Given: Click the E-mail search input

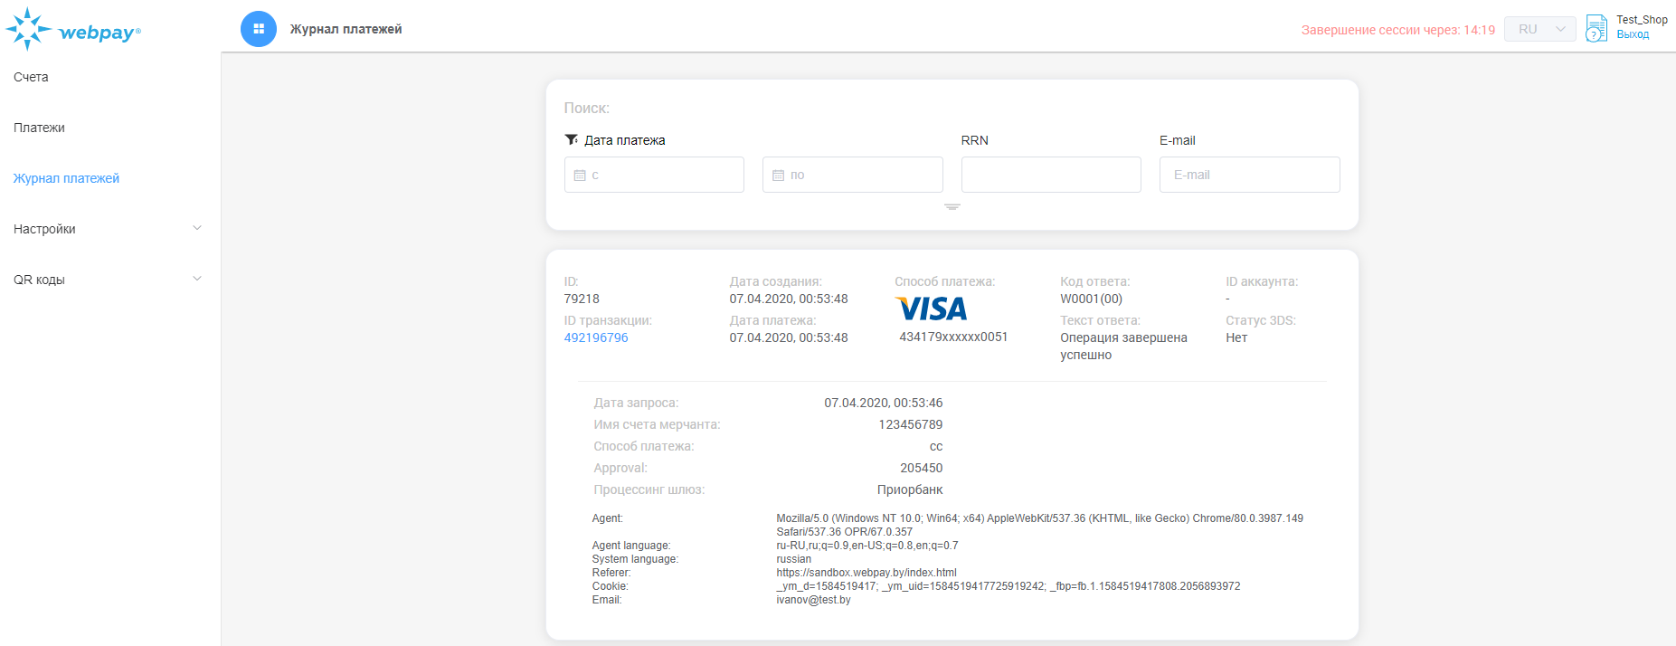Looking at the screenshot, I should click(1249, 175).
